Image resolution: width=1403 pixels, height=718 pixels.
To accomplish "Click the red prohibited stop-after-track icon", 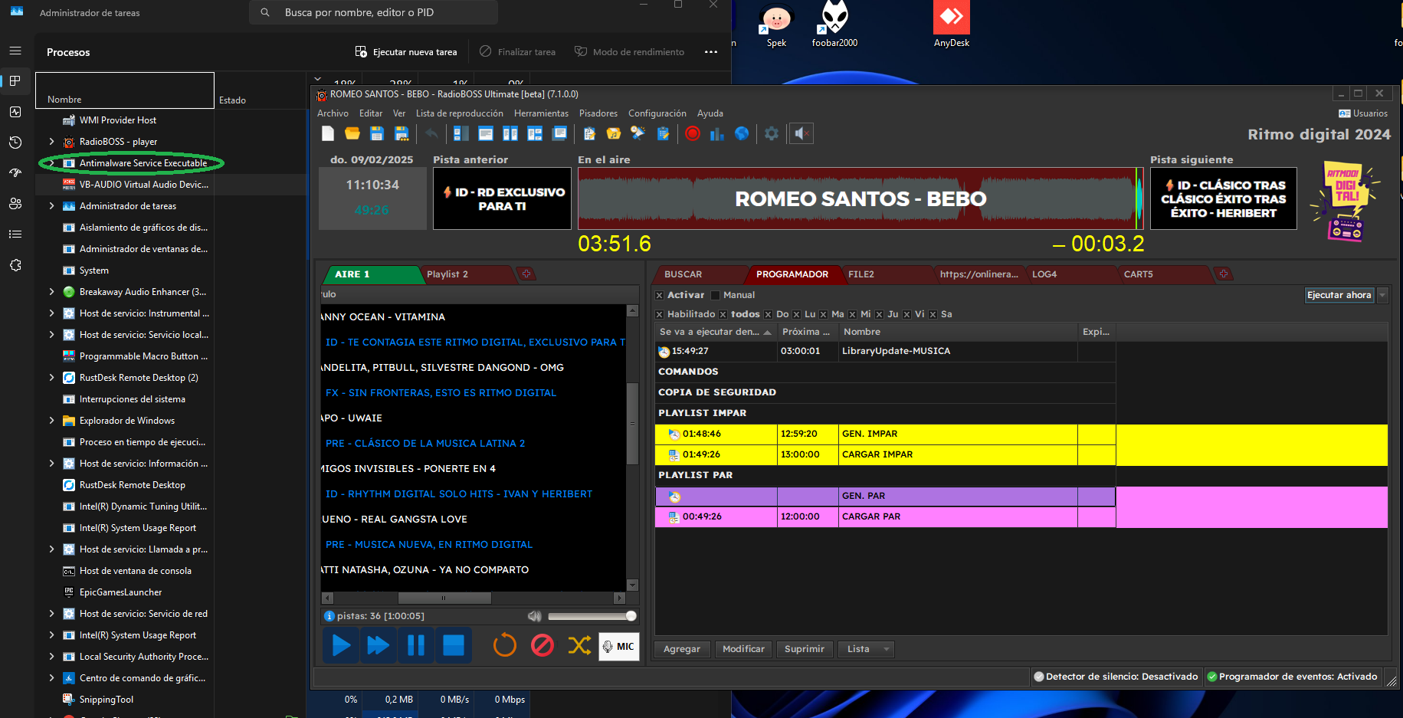I will [x=543, y=645].
